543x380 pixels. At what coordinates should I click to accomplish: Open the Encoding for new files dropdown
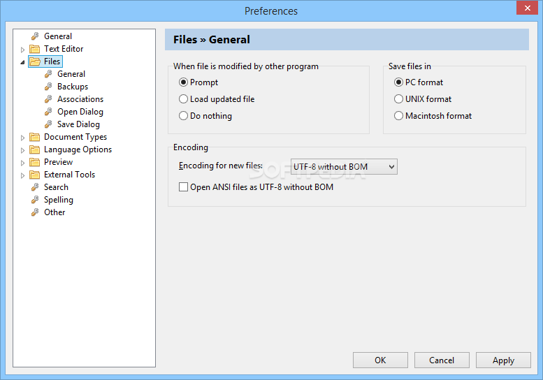point(344,167)
